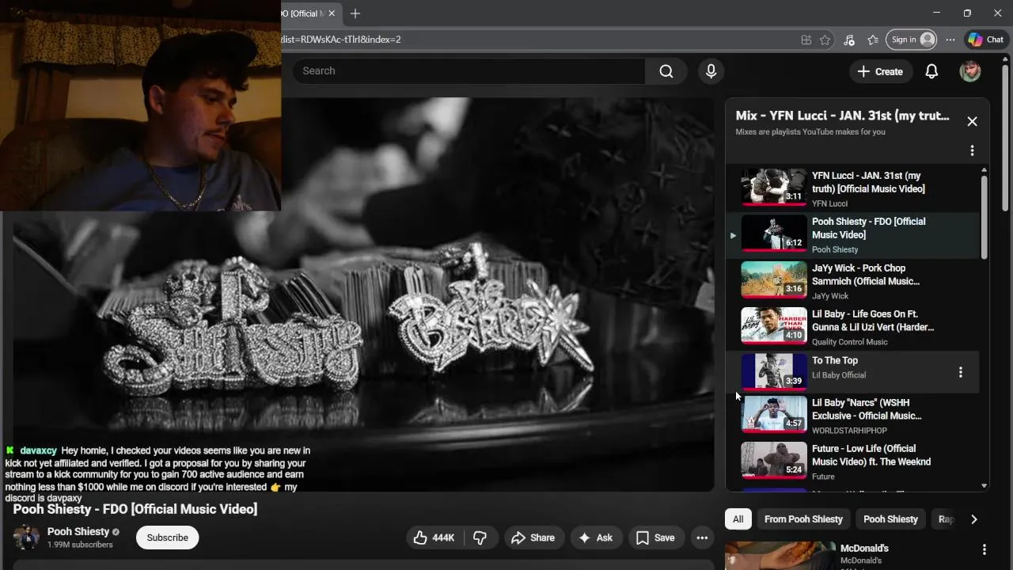Click the YFN Lucci channel name in playlist

(x=829, y=203)
